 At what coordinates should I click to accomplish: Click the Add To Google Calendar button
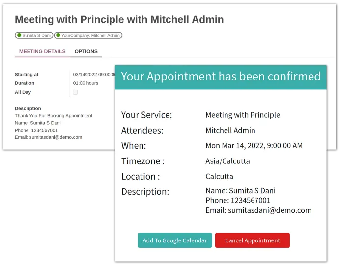(175, 240)
